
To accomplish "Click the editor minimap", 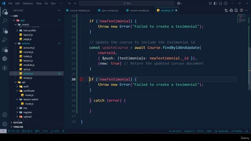I will point(242,18).
